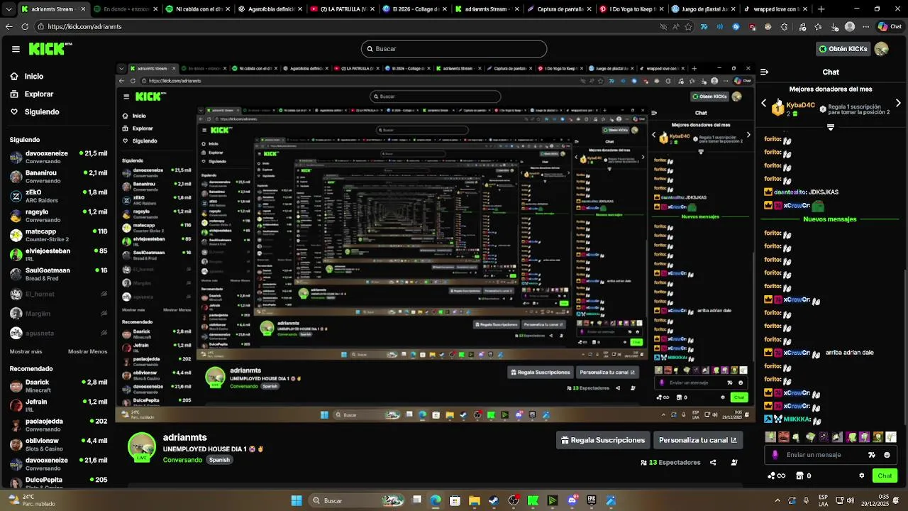Open zEkO ARC Raiders channel
This screenshot has width=908, height=511.
pos(58,196)
